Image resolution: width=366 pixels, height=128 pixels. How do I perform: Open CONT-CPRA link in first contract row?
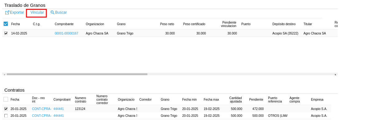(x=42, y=109)
